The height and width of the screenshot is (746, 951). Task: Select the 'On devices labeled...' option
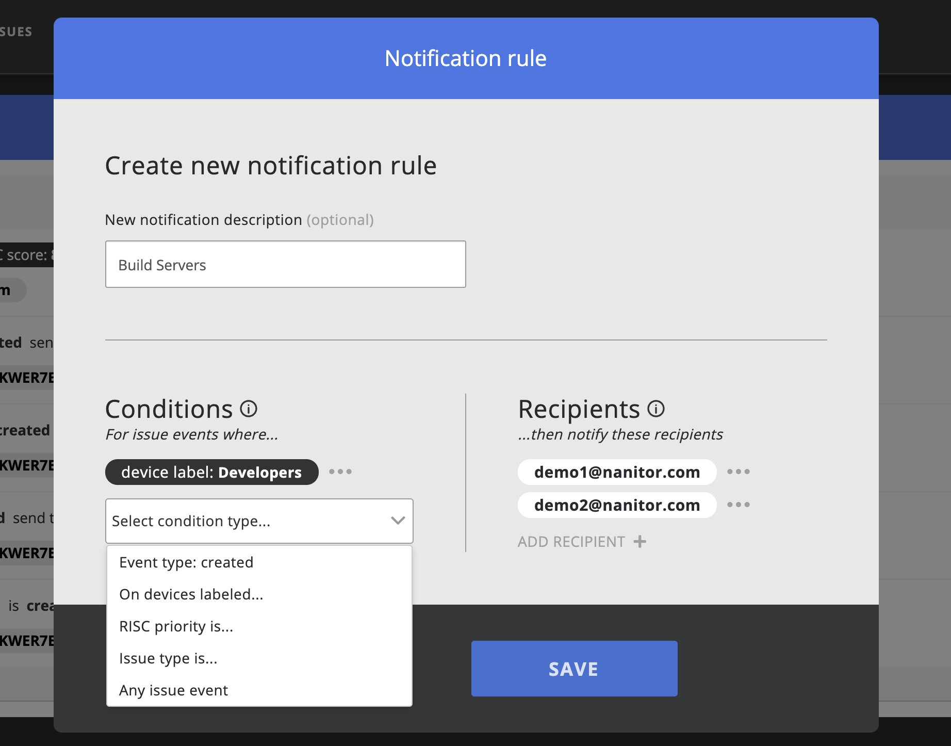(191, 594)
